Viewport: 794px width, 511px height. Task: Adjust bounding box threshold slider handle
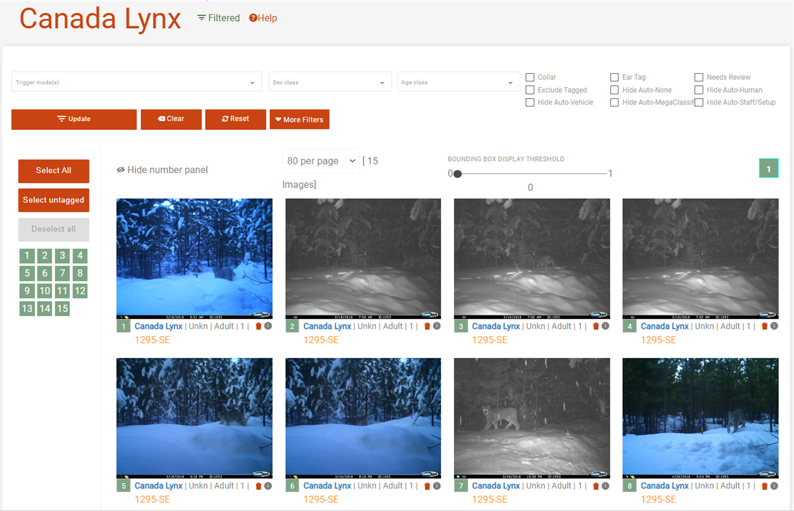pyautogui.click(x=457, y=173)
